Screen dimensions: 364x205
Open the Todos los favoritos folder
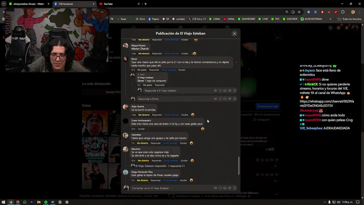point(349,19)
